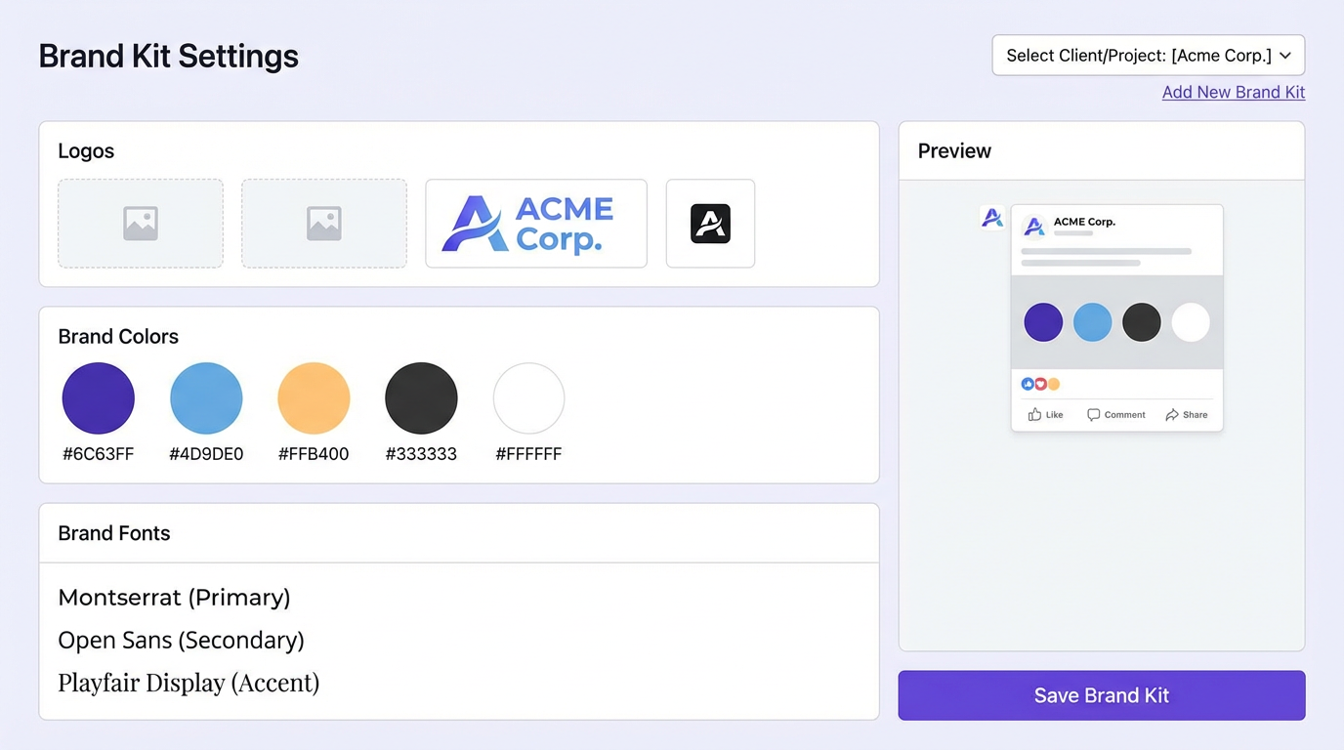Click the first empty logo placeholder
Viewport: 1344px width, 750px height.
(x=141, y=224)
